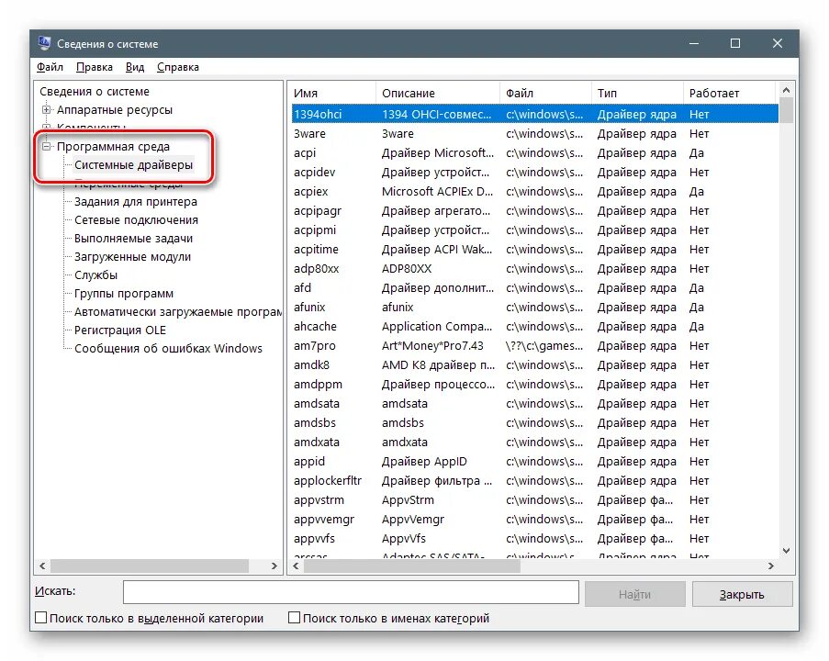This screenshot has height=661, width=829.
Task: Select Загруженные модули tree item
Action: point(132,256)
